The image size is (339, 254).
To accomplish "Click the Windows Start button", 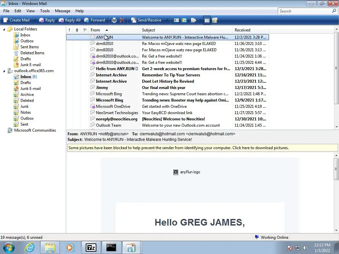I will [x=9, y=247].
